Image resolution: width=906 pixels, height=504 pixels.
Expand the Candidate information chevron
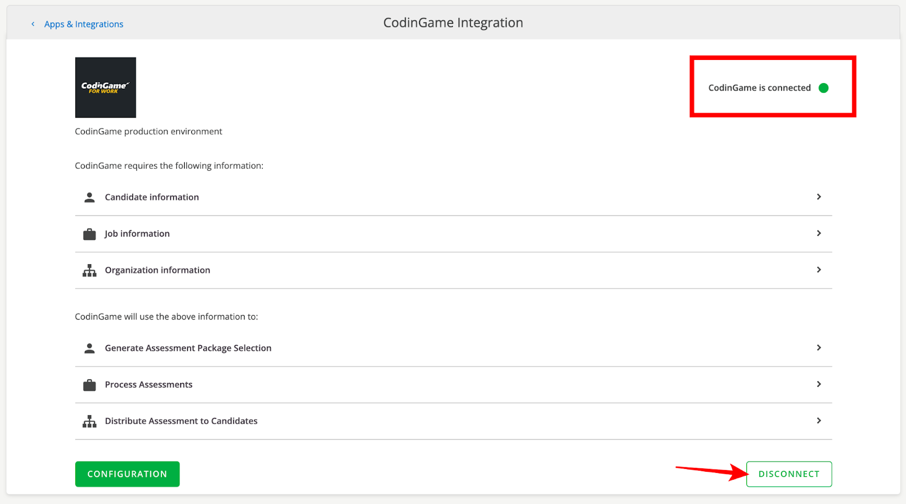[819, 197]
